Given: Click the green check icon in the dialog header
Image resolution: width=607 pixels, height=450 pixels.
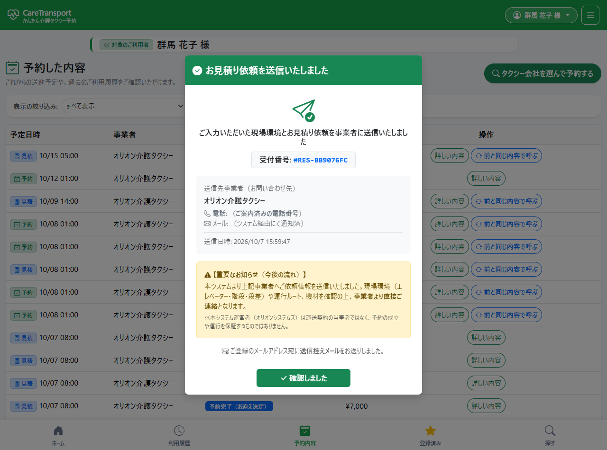Looking at the screenshot, I should pyautogui.click(x=197, y=71).
